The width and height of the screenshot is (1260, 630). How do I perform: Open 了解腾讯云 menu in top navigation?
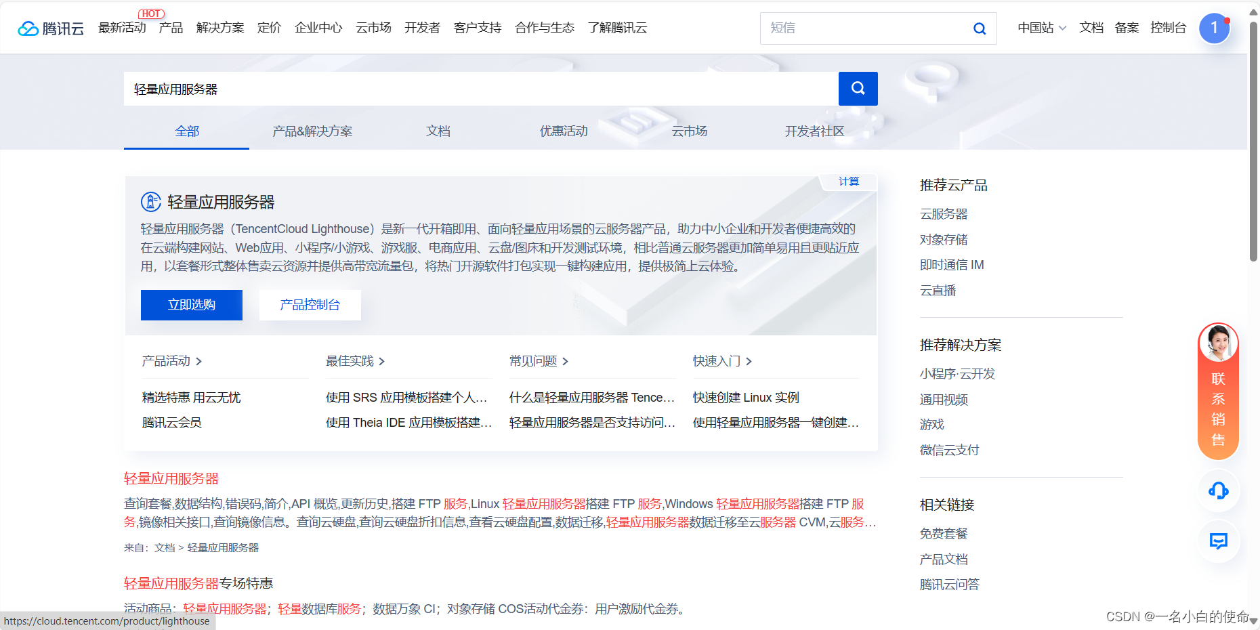coord(617,28)
